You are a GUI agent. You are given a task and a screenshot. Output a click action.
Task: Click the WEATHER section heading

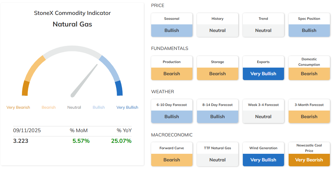coord(162,92)
